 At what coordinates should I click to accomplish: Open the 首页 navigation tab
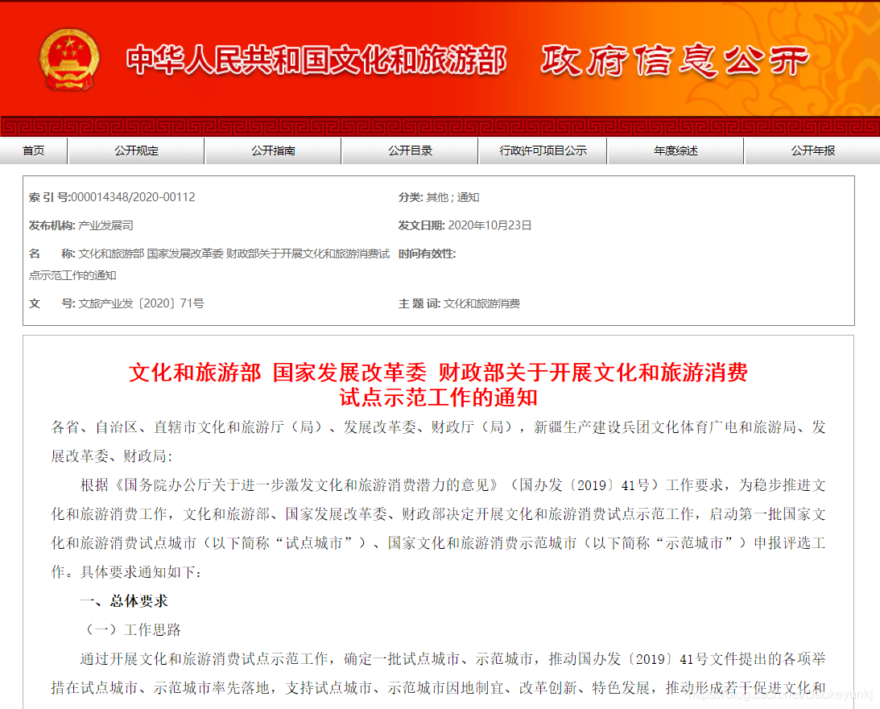click(x=34, y=150)
